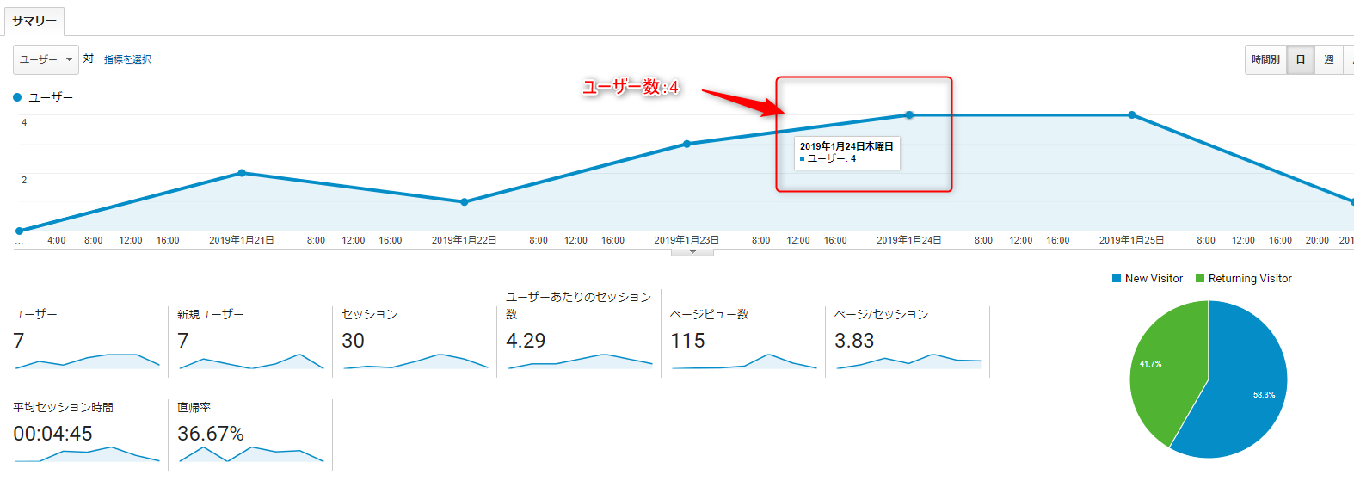Viewport: 1354px width, 481px height.
Task: Click the 2019年1月25日 data point
Action: (x=1132, y=114)
